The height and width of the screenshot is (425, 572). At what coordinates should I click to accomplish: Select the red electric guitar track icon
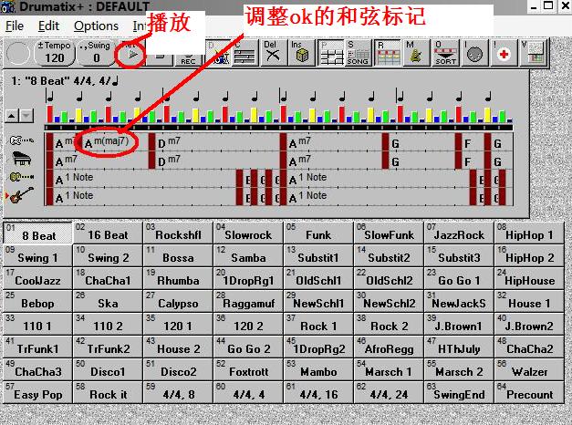click(21, 196)
